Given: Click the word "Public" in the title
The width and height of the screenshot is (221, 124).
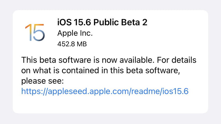Looking at the screenshot, I should 106,22.
